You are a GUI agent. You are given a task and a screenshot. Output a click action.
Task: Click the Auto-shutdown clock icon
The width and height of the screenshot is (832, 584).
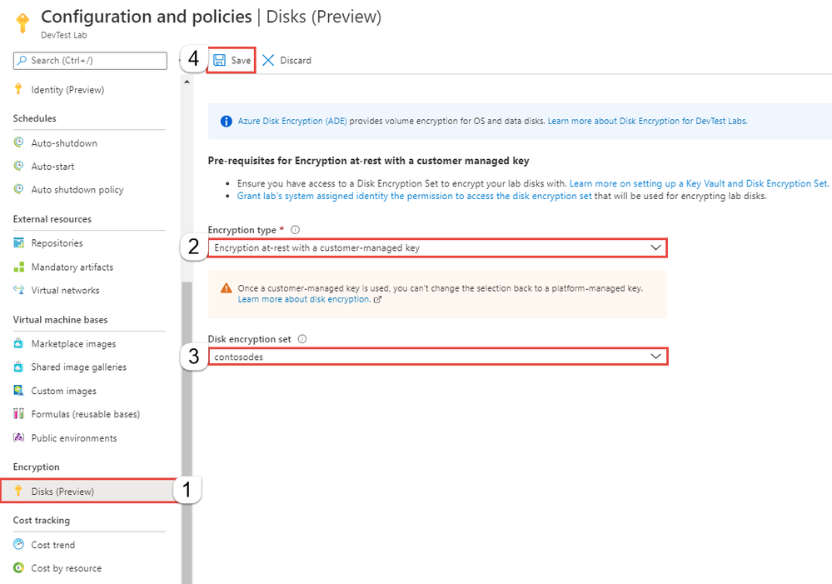(x=18, y=142)
